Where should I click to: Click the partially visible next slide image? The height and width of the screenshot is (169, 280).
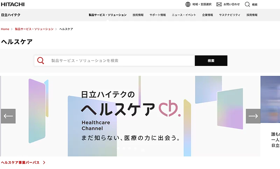click(x=270, y=100)
